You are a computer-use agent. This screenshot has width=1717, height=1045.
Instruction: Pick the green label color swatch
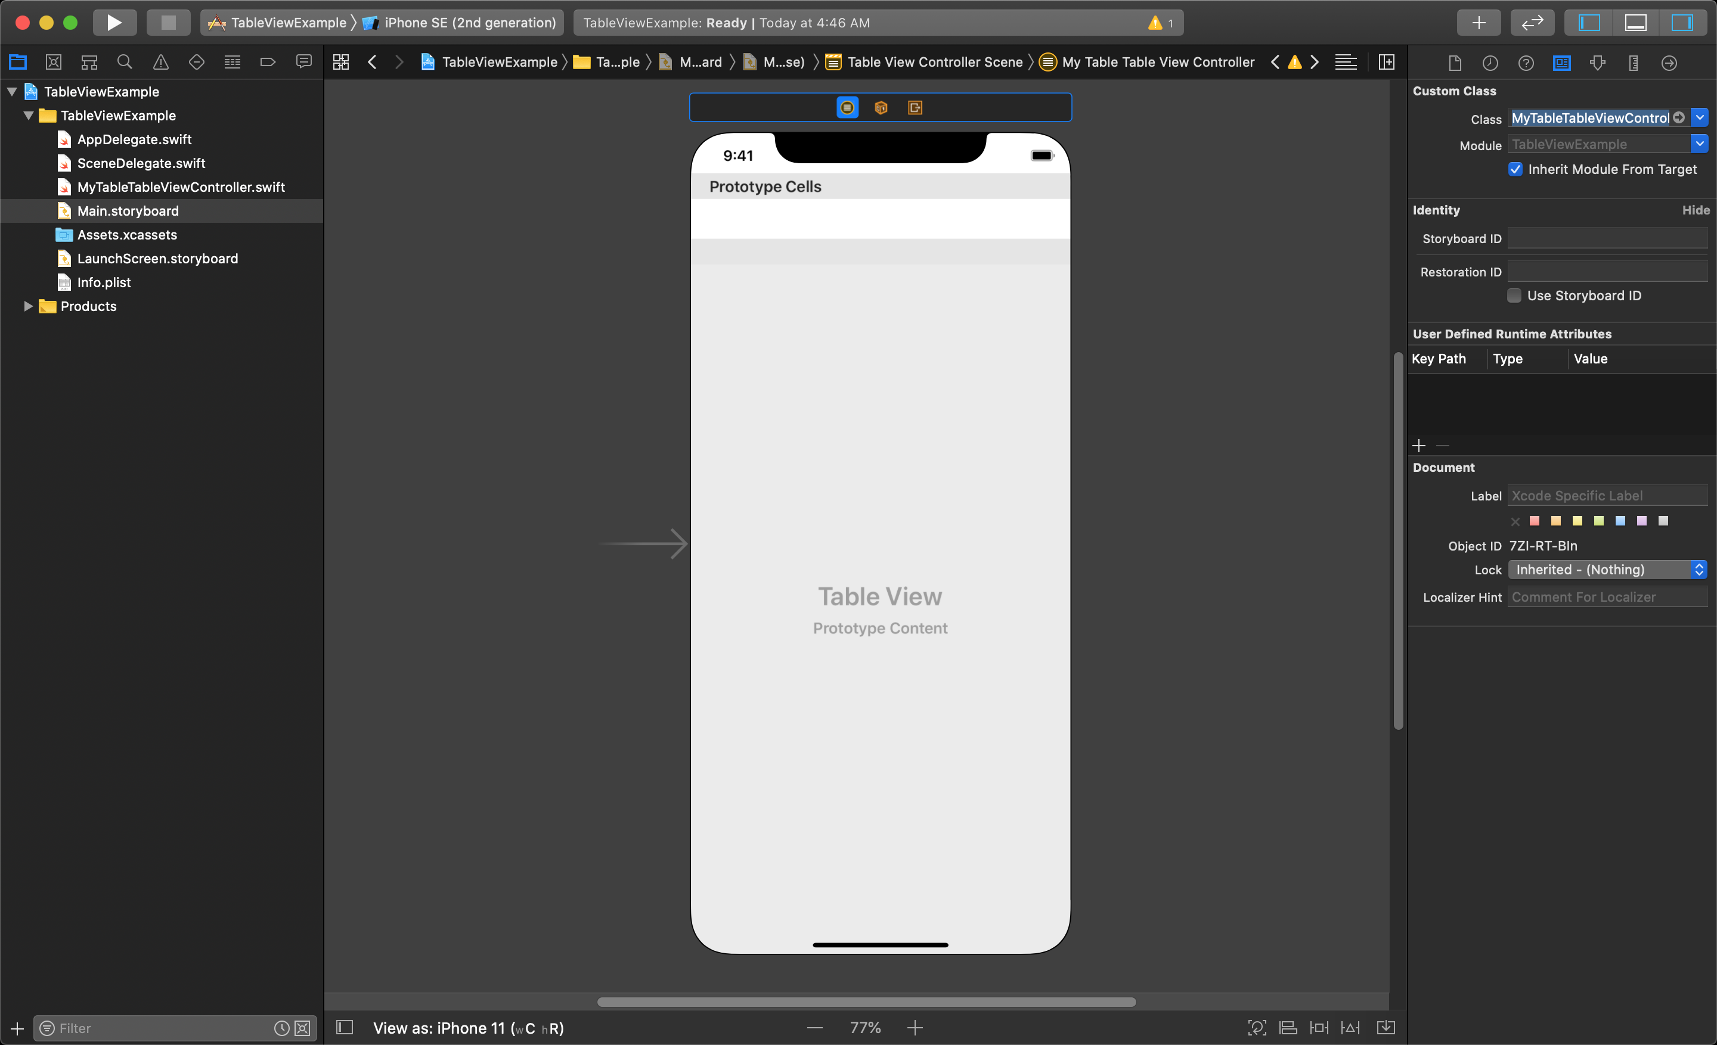pos(1598,521)
